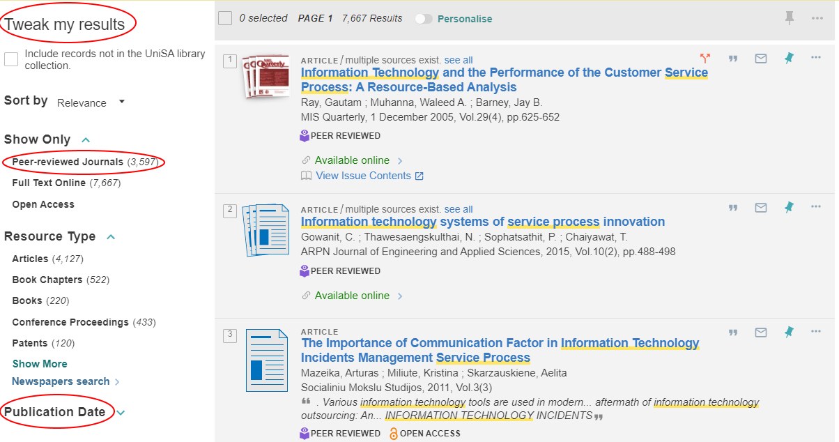Click the citation trail icon on result 1
The width and height of the screenshot is (839, 442).
coord(705,59)
